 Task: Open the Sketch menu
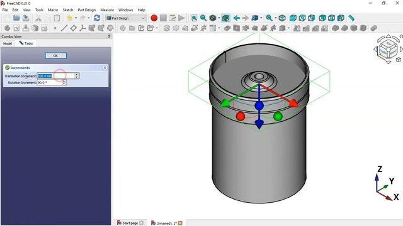tap(68, 10)
